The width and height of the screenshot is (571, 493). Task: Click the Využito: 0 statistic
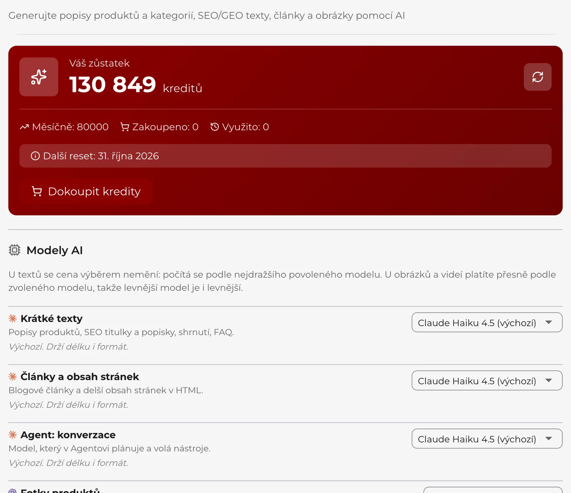239,127
